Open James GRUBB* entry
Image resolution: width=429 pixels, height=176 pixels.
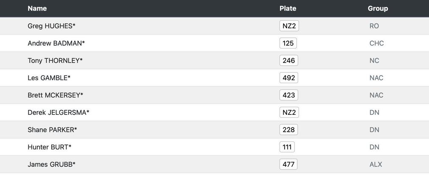click(51, 165)
